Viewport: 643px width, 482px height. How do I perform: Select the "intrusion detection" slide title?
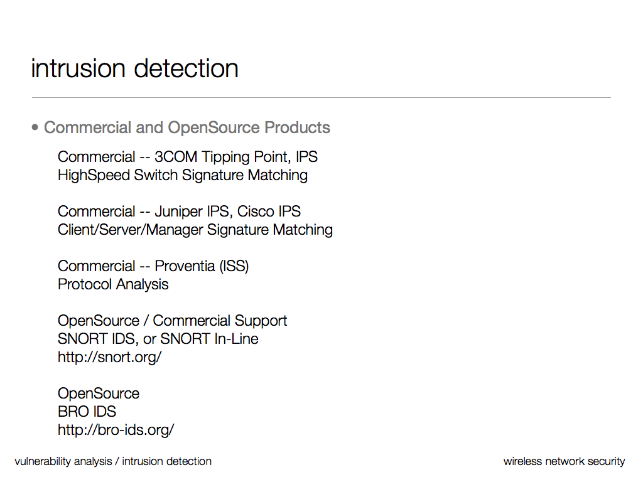point(135,68)
